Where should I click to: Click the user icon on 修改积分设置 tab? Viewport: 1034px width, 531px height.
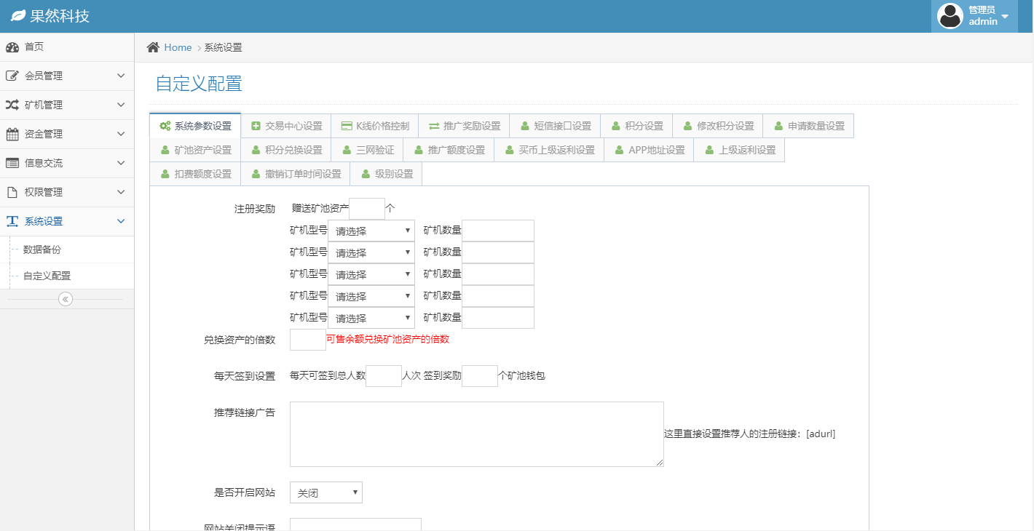[688, 126]
